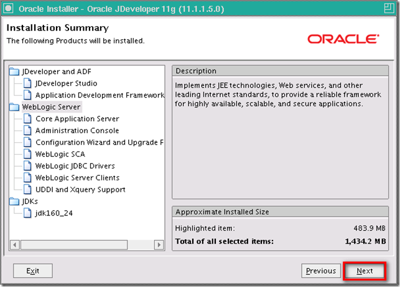Click the horizontal scrollbar thumb in tree
The width and height of the screenshot is (400, 287).
point(74,245)
